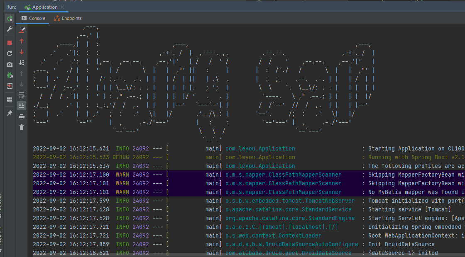Screen dimensions: 465x257
Task: Click the red clear-output eraser icon
Action: pyautogui.click(x=22, y=30)
